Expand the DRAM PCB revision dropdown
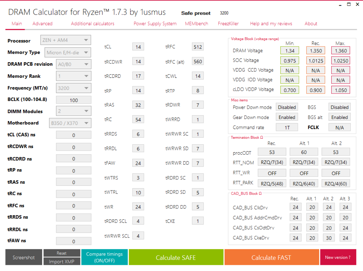The width and height of the screenshot is (363, 271). pos(73,64)
